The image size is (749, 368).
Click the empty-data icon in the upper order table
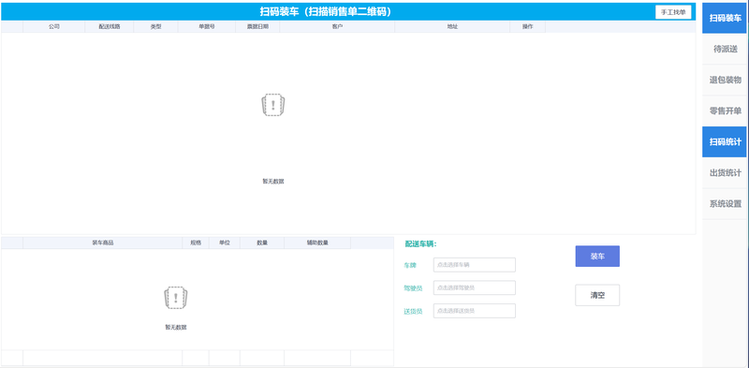pos(273,105)
